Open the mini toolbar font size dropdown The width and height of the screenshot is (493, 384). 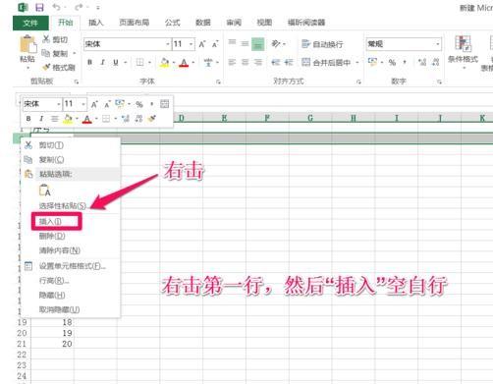pos(83,104)
